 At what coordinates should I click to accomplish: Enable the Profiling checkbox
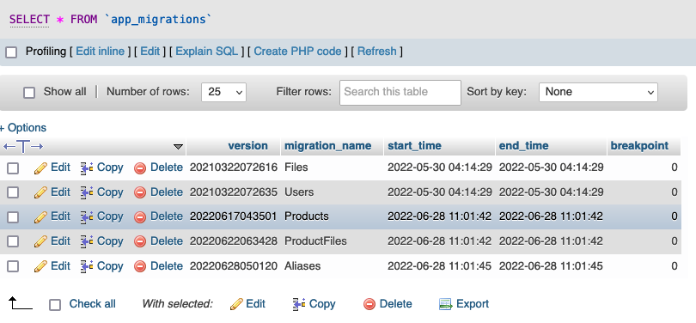(x=11, y=52)
